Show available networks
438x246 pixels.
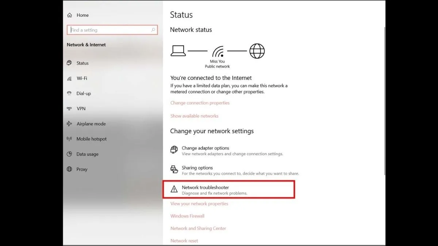tap(194, 116)
